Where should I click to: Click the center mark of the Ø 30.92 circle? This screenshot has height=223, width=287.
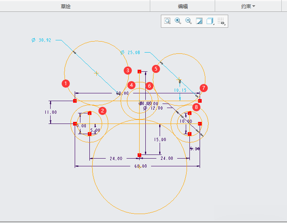tap(96, 73)
